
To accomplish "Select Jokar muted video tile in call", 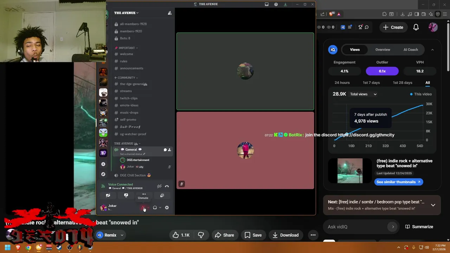I will tap(245, 150).
